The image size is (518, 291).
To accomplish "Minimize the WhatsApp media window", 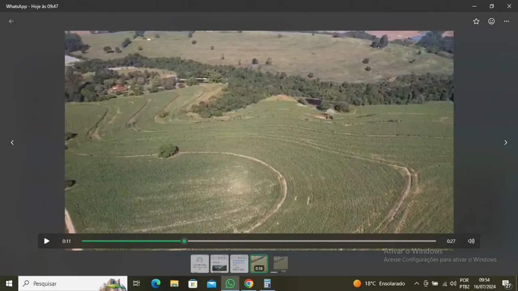I will pyautogui.click(x=474, y=6).
